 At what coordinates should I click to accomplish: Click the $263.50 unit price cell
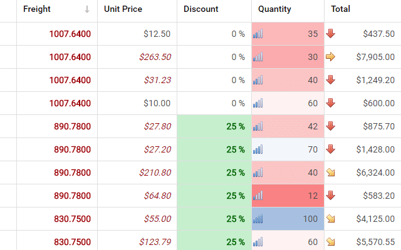pos(137,57)
